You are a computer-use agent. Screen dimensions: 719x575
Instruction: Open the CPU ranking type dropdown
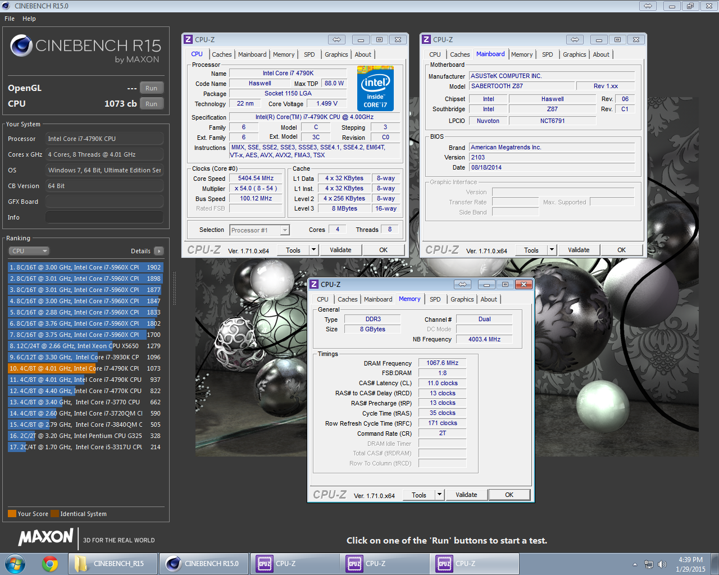[x=29, y=251]
